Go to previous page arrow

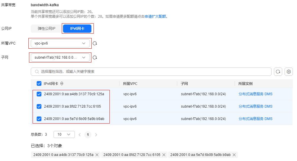tap(80, 135)
